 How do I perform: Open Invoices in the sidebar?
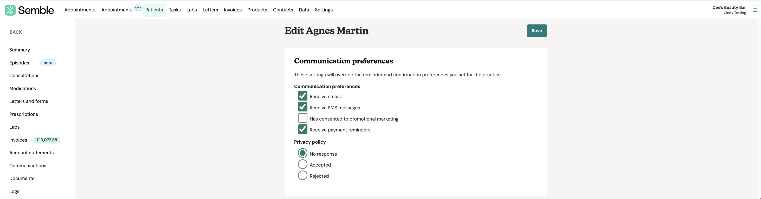coord(18,140)
